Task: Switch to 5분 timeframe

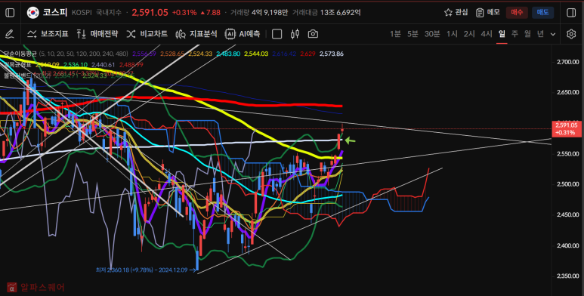Action: tap(413, 34)
